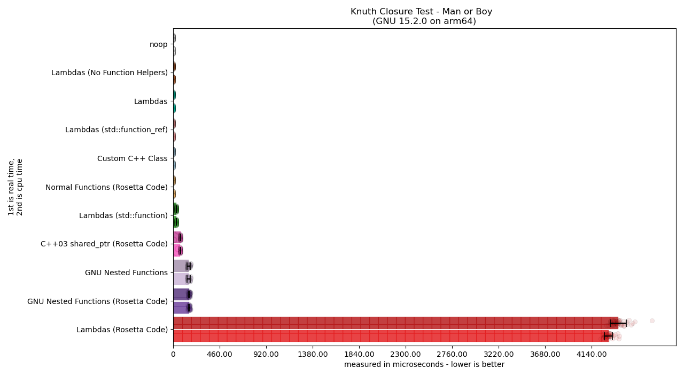Click the x-axis caption 'measured in microseconds - lower is better'

(x=424, y=365)
